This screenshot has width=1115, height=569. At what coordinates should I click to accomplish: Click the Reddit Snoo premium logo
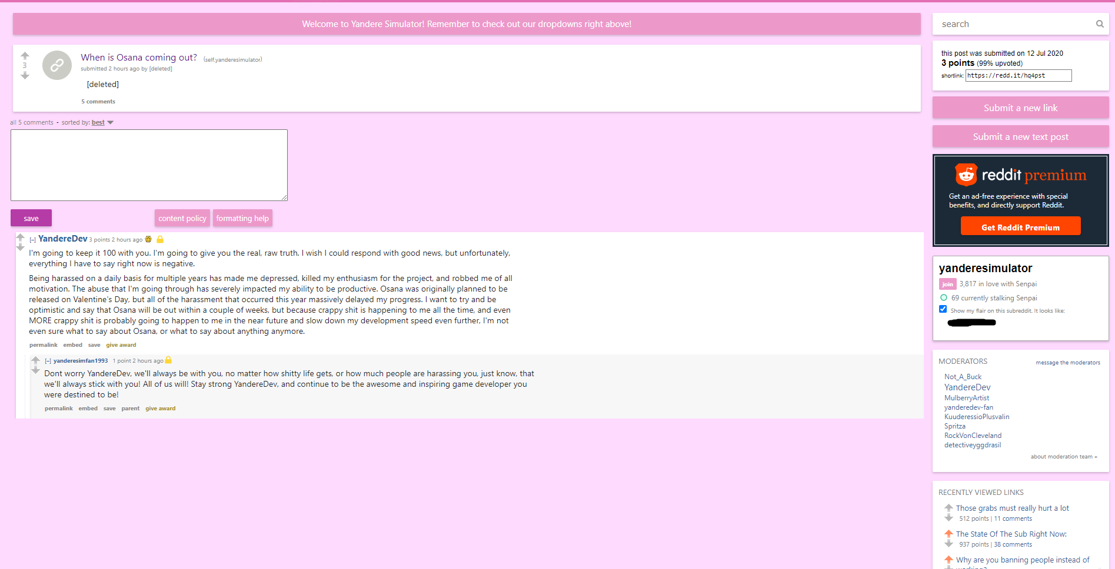(x=966, y=175)
